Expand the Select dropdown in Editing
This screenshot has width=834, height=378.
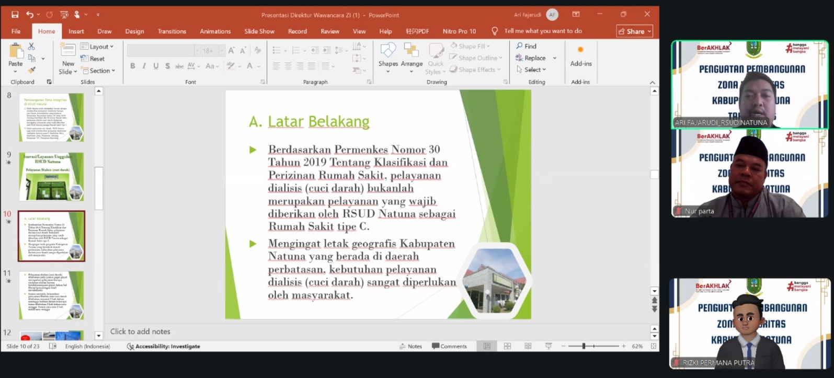531,70
